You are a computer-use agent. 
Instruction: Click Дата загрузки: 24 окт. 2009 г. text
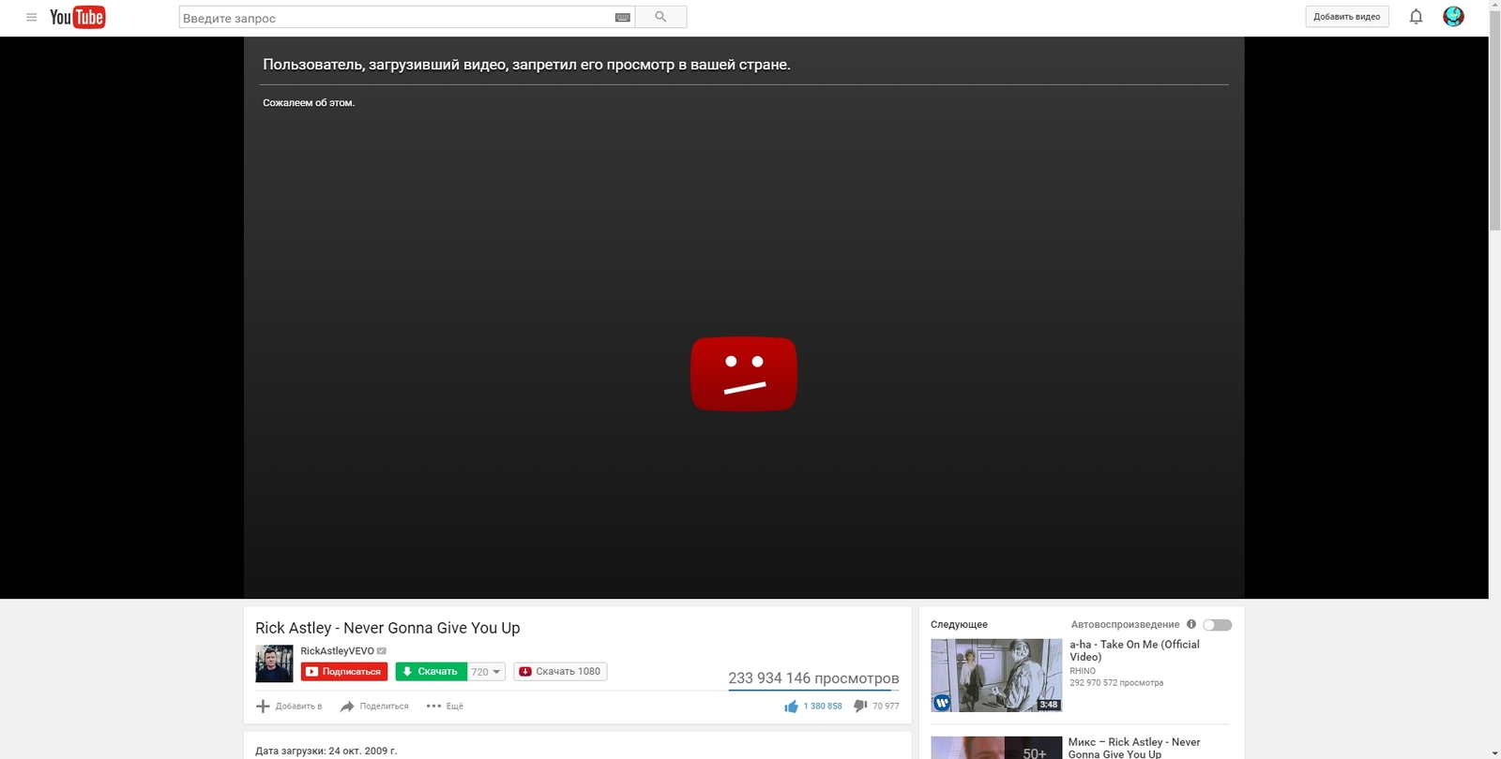click(326, 751)
